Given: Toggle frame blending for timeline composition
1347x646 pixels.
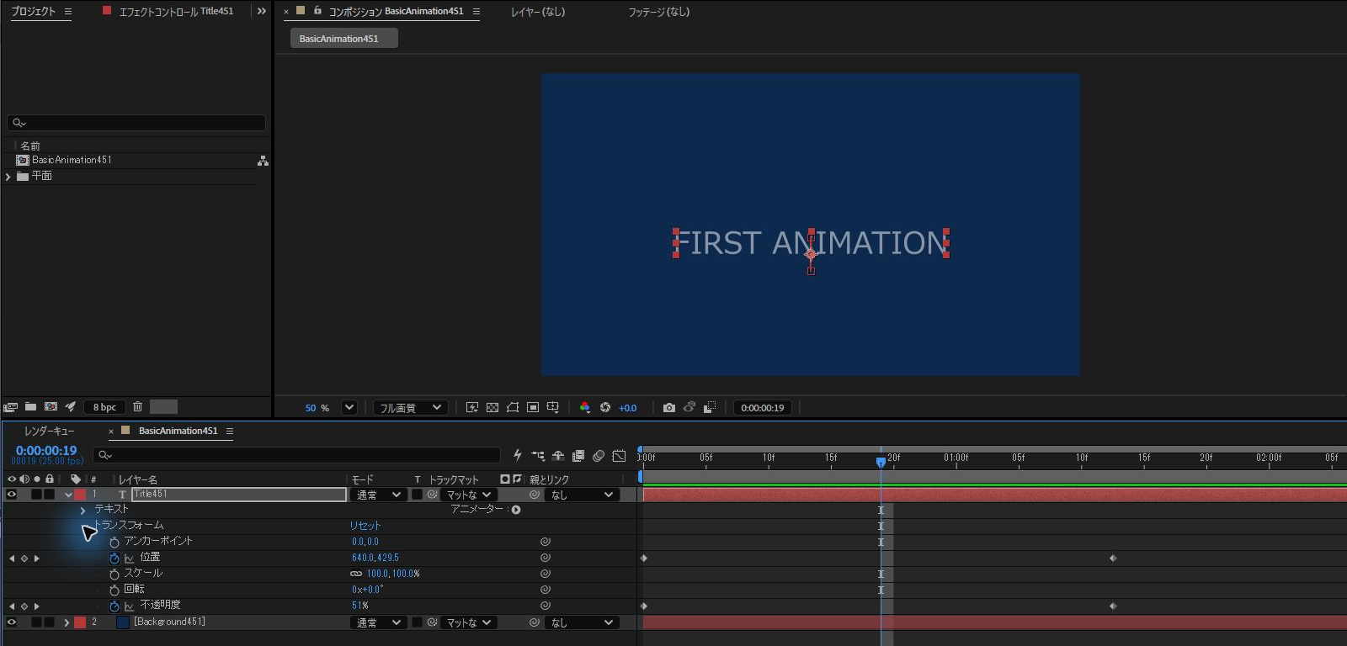Looking at the screenshot, I should pyautogui.click(x=578, y=455).
